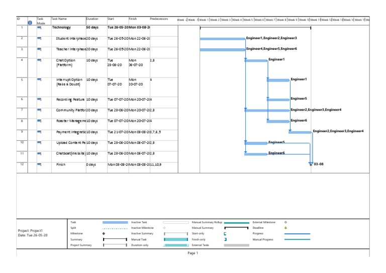Click the task mode icon for Payment Integration
386x273 pixels.
click(x=39, y=132)
